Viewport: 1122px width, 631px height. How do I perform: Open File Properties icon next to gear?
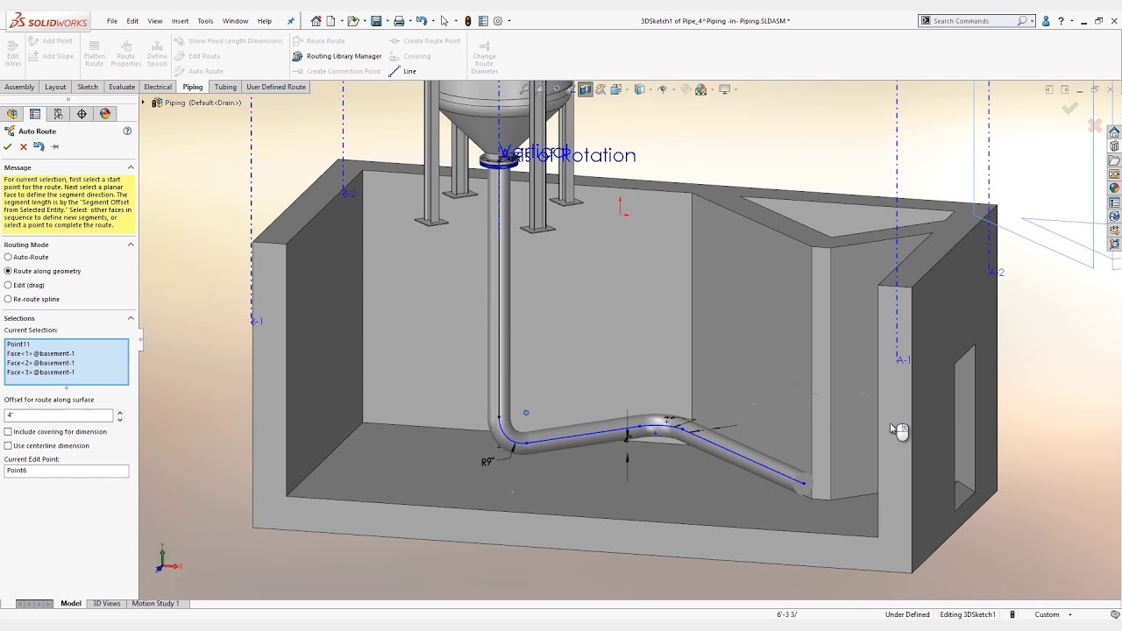point(483,21)
